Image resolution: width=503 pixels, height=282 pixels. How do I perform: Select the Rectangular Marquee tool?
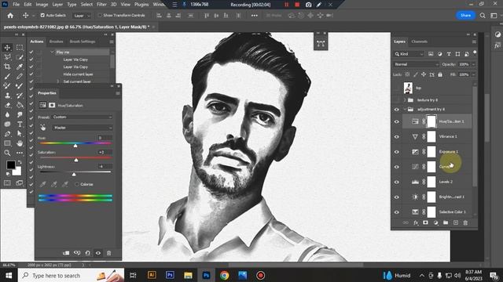[x=20, y=48]
